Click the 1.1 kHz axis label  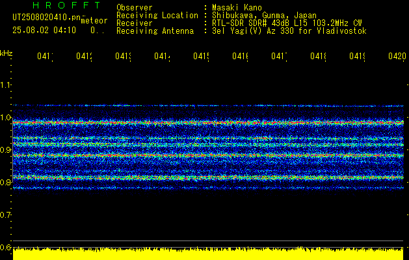pyautogui.click(x=5, y=84)
